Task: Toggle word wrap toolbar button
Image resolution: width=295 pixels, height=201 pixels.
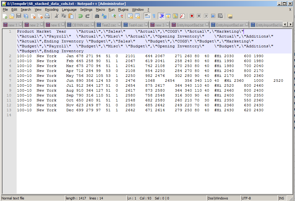Action: (x=147, y=16)
